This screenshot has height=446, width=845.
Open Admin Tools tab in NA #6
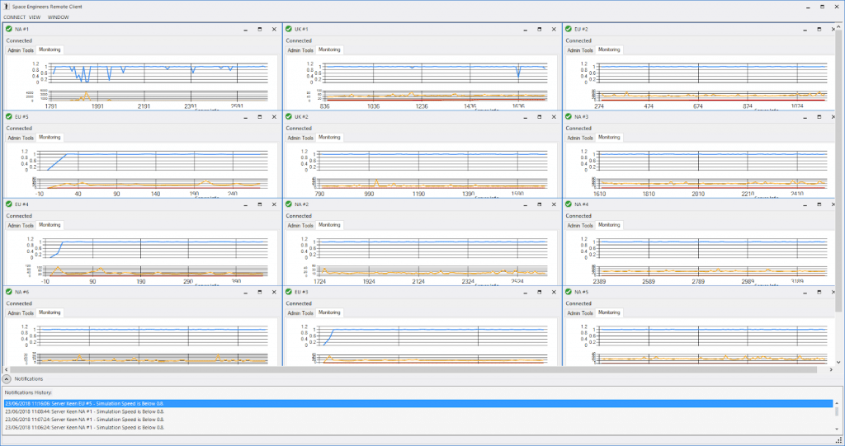[x=21, y=313]
